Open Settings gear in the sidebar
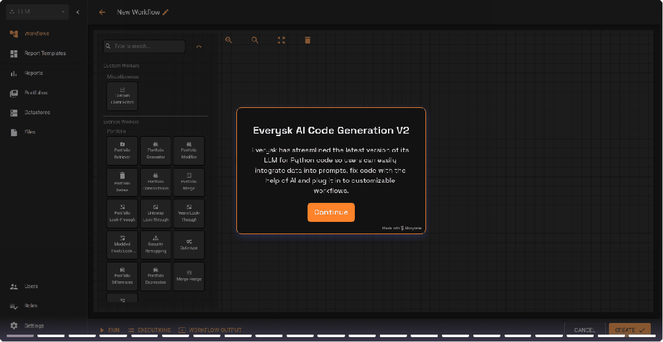This screenshot has height=342, width=663. [14, 325]
